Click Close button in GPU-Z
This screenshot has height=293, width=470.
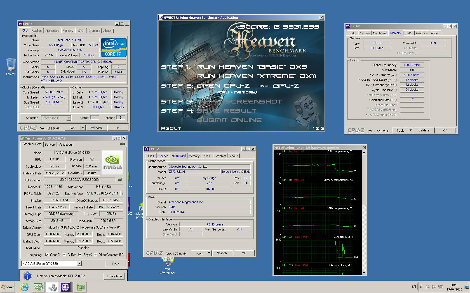(116, 264)
